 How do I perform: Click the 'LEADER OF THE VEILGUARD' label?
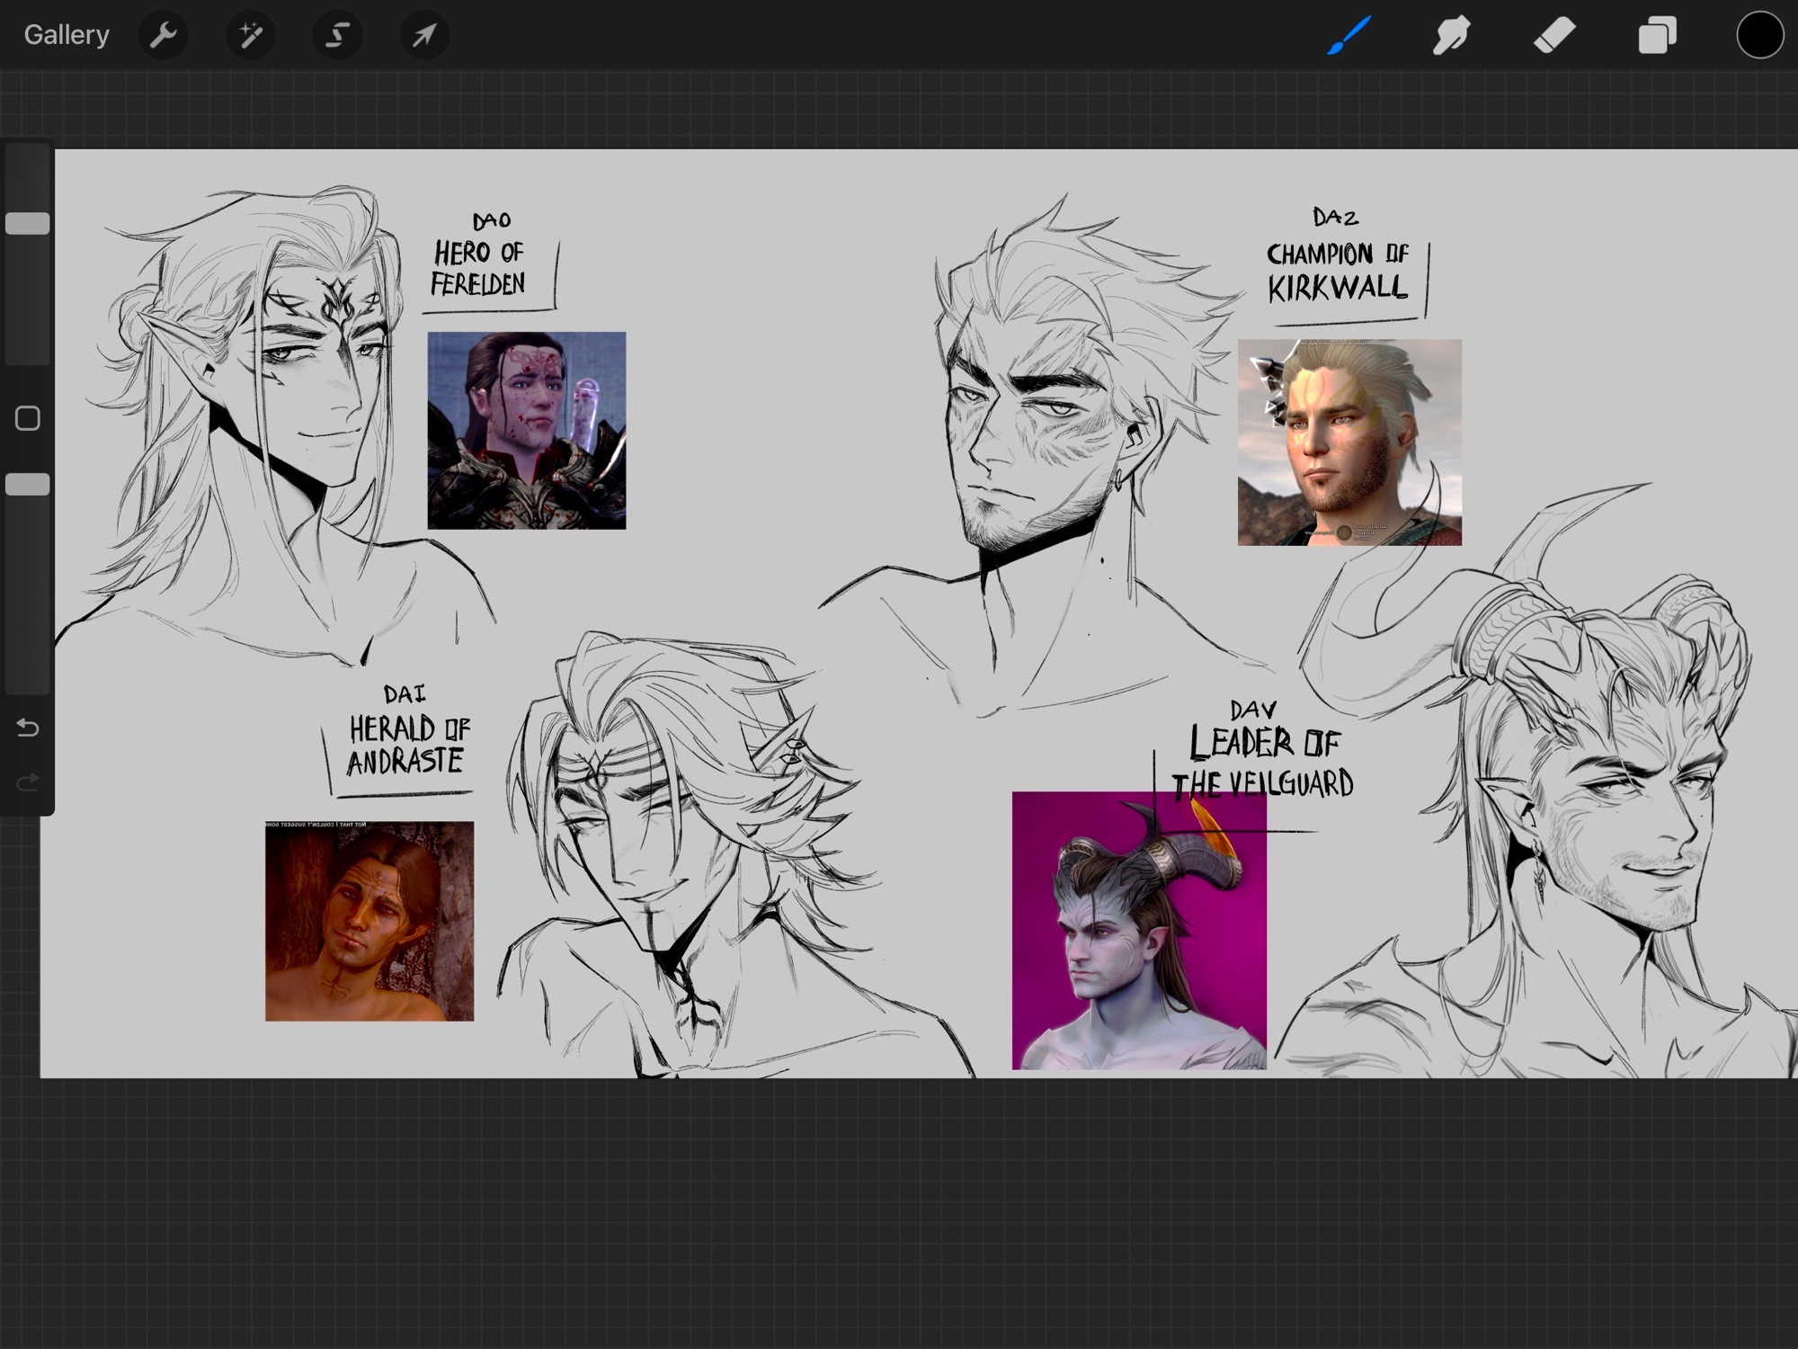(1263, 763)
